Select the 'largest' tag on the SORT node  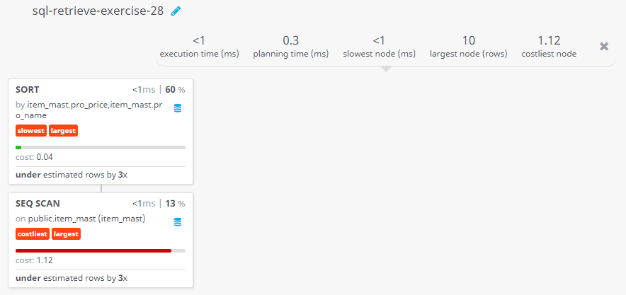64,131
